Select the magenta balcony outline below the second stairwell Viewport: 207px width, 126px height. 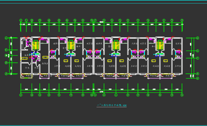point(71,77)
